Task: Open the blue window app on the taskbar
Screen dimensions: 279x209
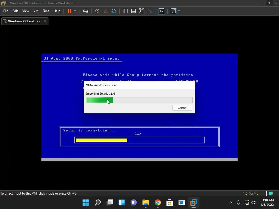Action: coord(182,202)
